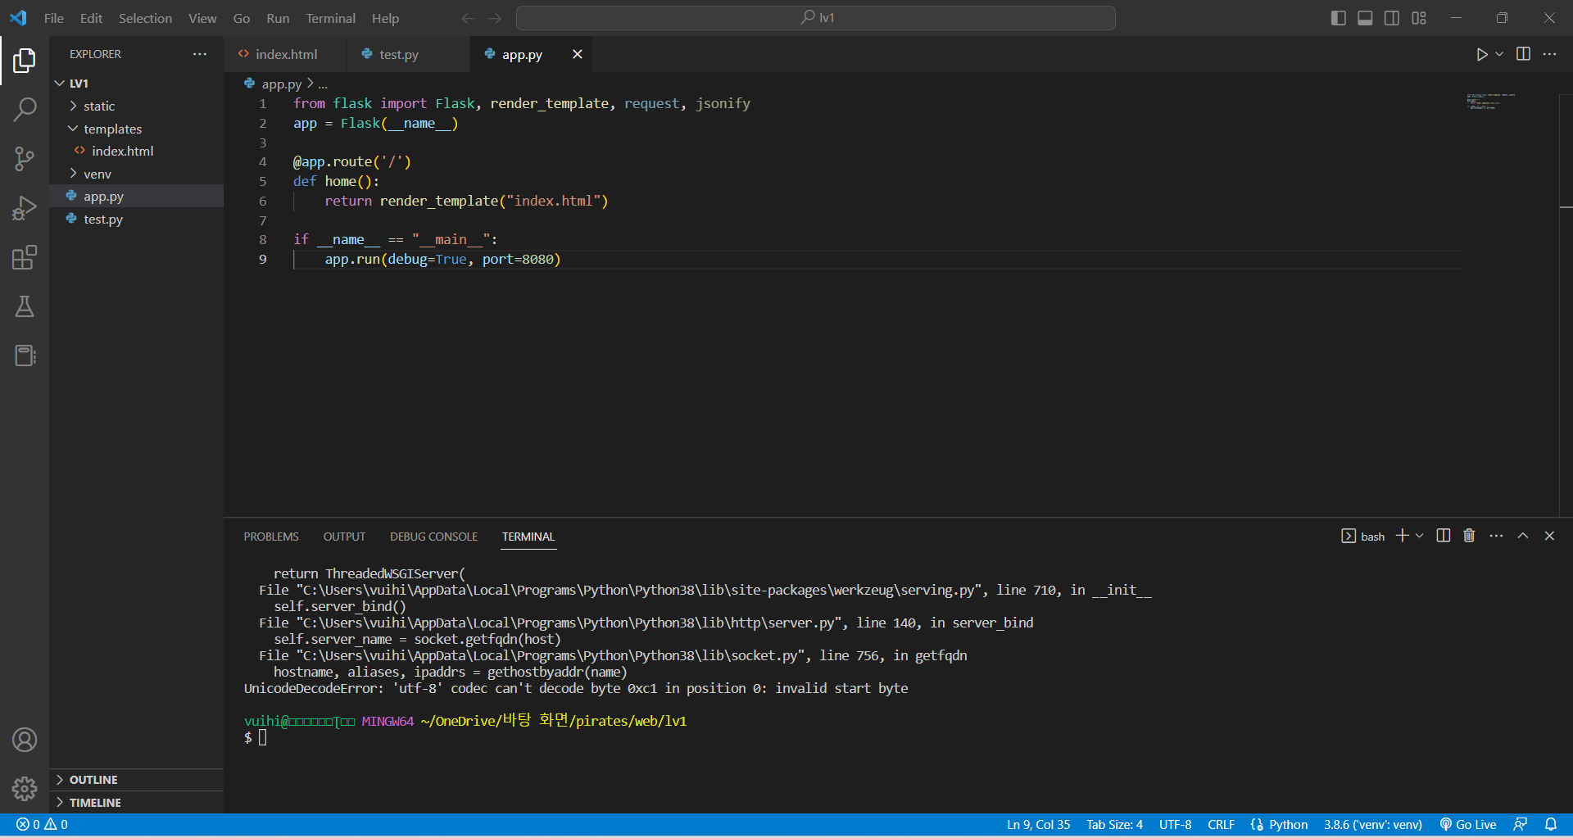
Task: Open editor More Actions ellipsis
Action: 1549,54
